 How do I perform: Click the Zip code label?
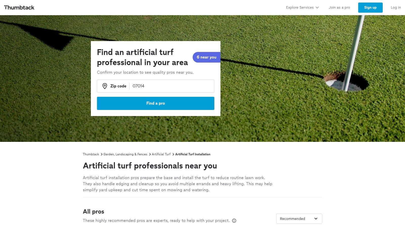tap(118, 86)
